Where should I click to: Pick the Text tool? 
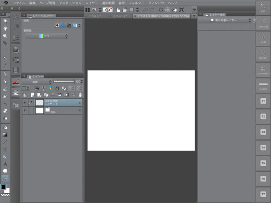click(5, 164)
